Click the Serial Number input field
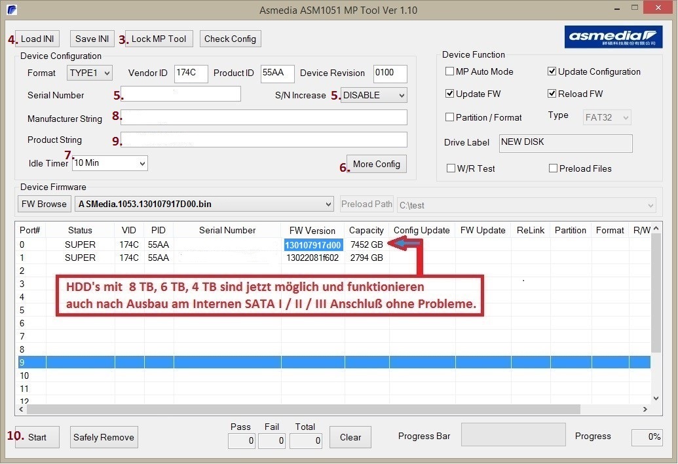Viewport: 678px width, 464px height. [x=181, y=94]
